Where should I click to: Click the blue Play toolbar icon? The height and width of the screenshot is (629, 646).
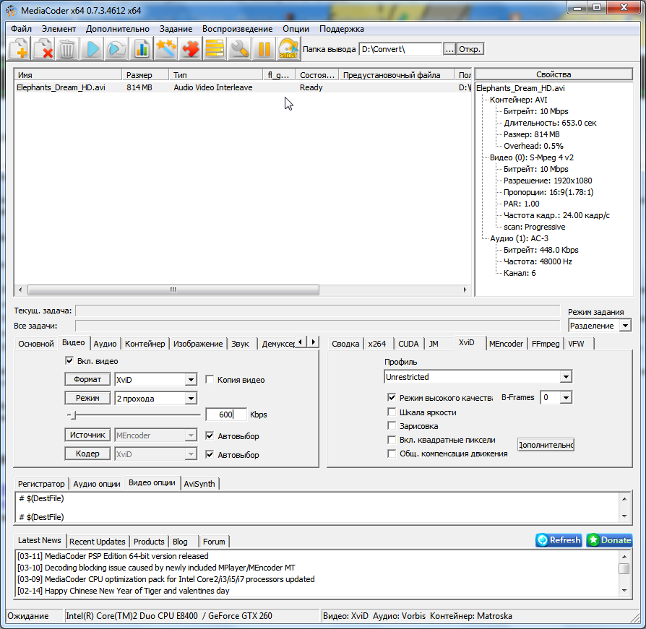tap(92, 49)
